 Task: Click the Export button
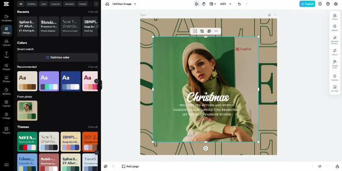coord(307,4)
